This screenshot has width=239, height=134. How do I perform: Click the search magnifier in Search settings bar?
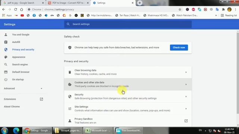pyautogui.click(x=68, y=24)
